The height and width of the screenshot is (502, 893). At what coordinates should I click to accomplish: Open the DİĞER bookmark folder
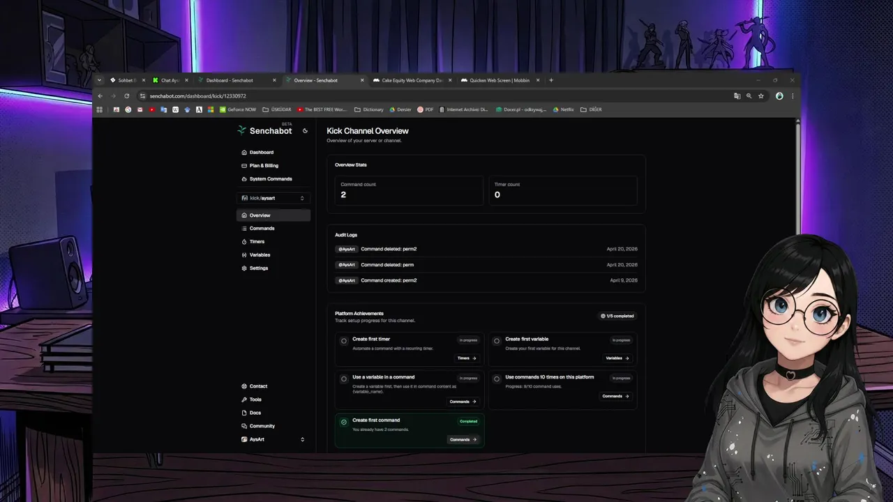pyautogui.click(x=591, y=109)
